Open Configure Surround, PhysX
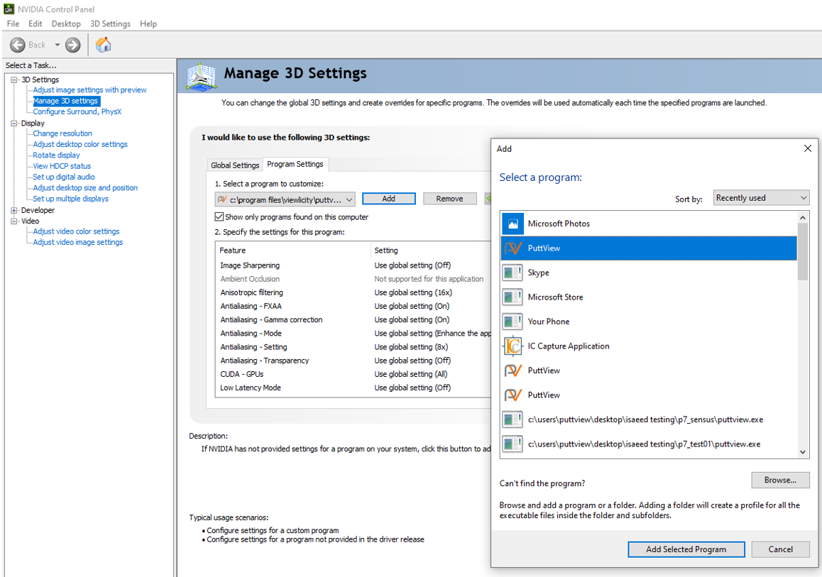 point(77,111)
